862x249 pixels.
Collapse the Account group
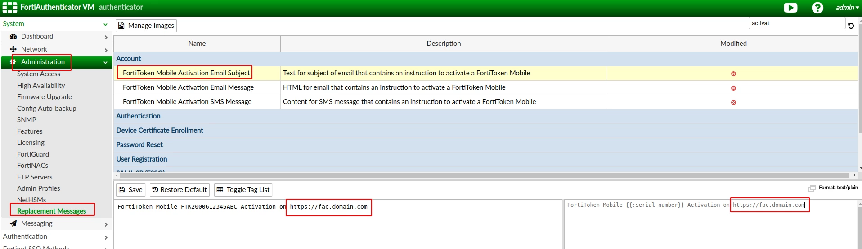point(128,59)
